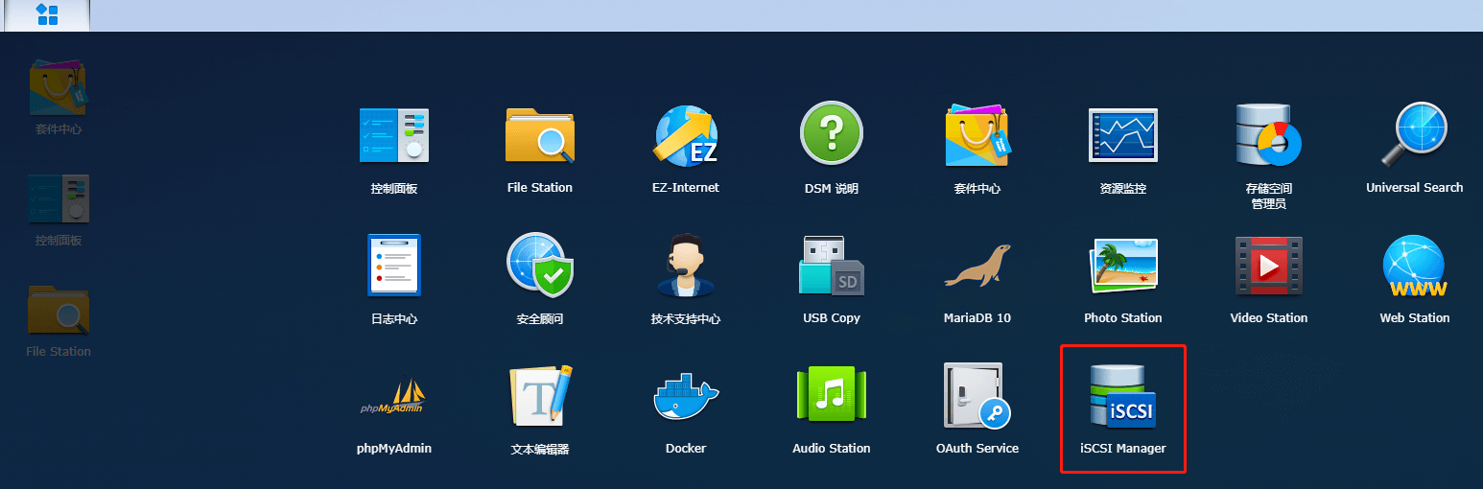
Task: Open DSM 说明 help icon
Action: pos(831,135)
